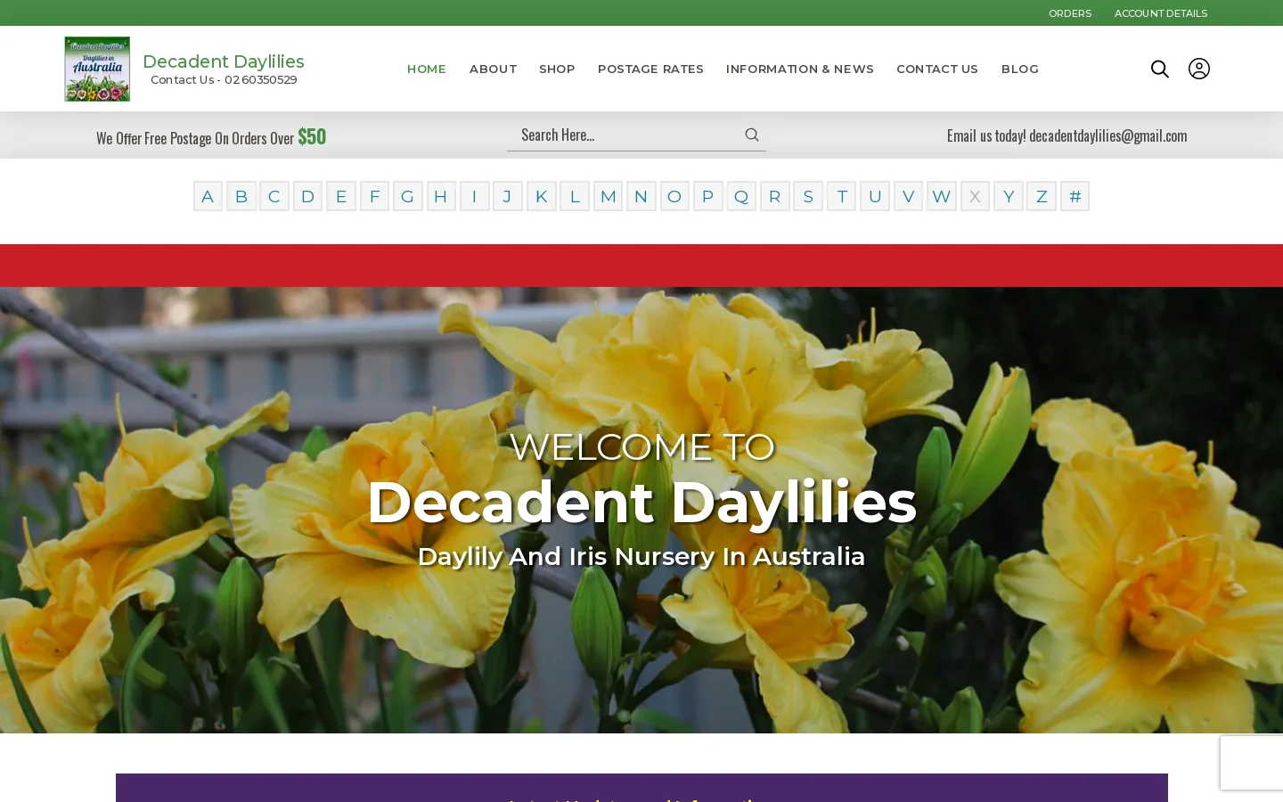Filter plants by letter C
This screenshot has width=1283, height=802.
pyautogui.click(x=274, y=196)
